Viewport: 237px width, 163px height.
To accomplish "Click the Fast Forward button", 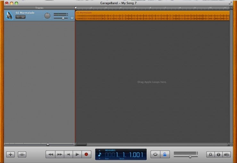I will point(60,154).
